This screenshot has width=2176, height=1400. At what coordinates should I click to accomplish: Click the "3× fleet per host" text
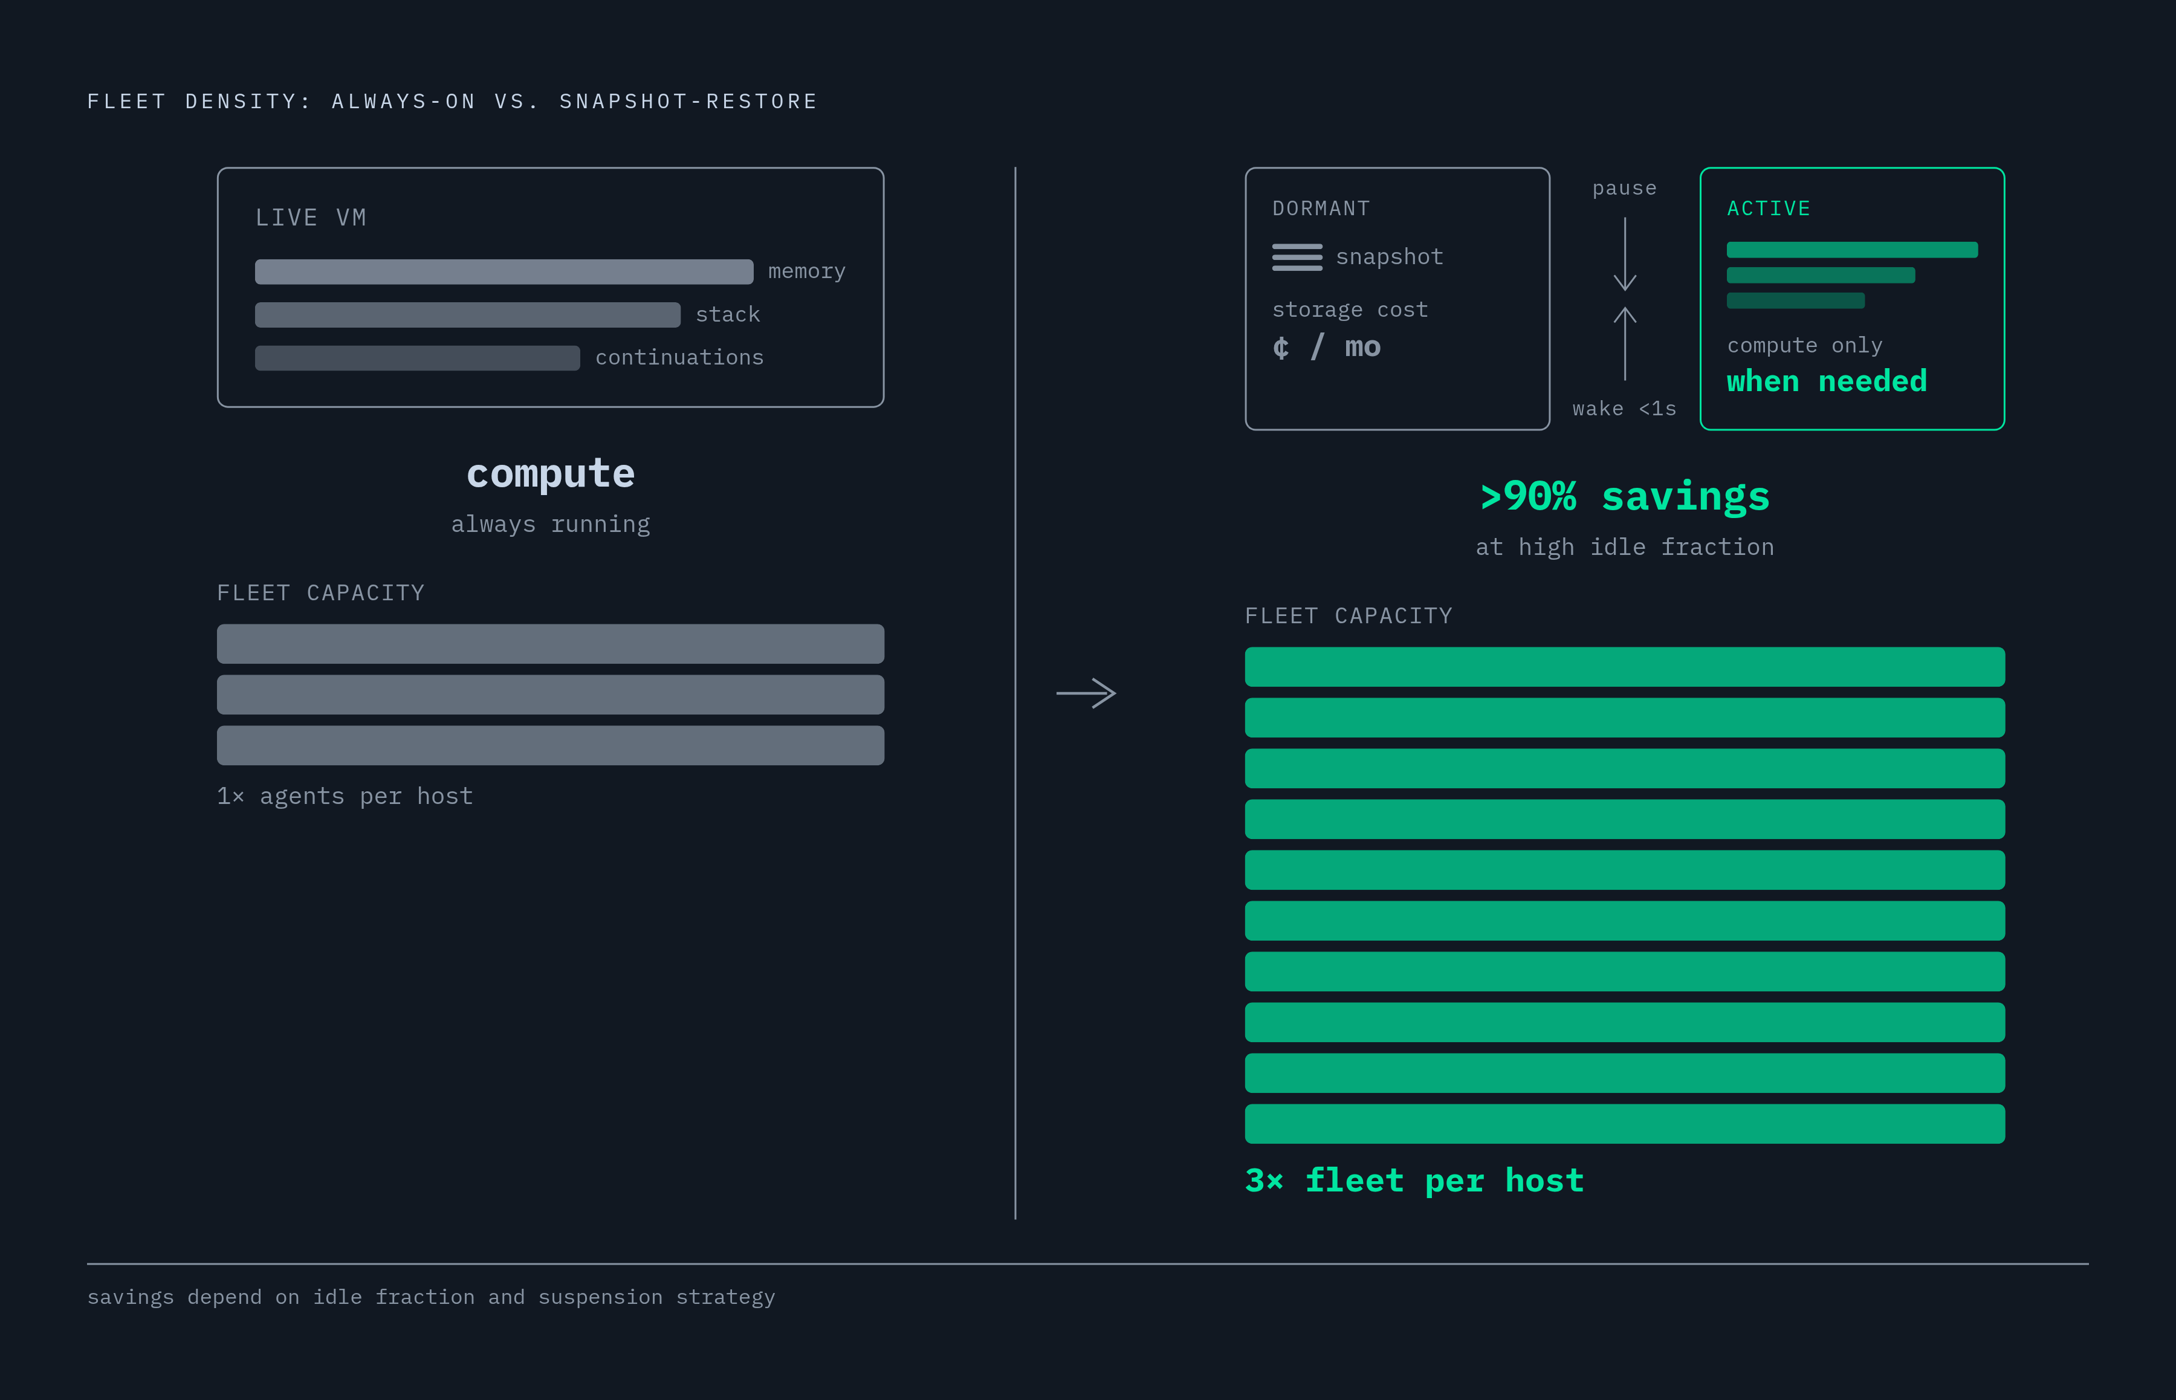coord(1414,1181)
